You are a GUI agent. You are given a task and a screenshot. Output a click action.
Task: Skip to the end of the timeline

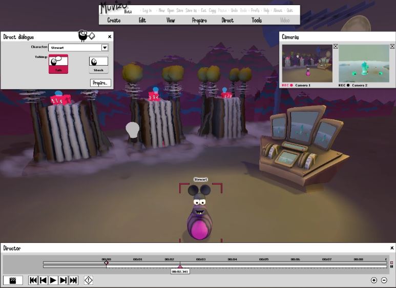[x=73, y=280]
